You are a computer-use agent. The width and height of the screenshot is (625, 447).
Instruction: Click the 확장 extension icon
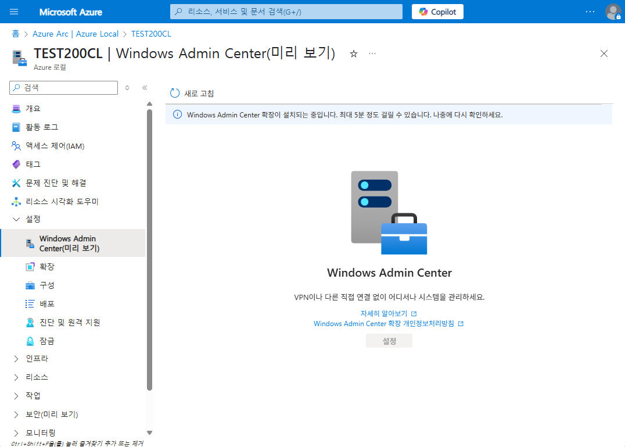click(x=30, y=267)
